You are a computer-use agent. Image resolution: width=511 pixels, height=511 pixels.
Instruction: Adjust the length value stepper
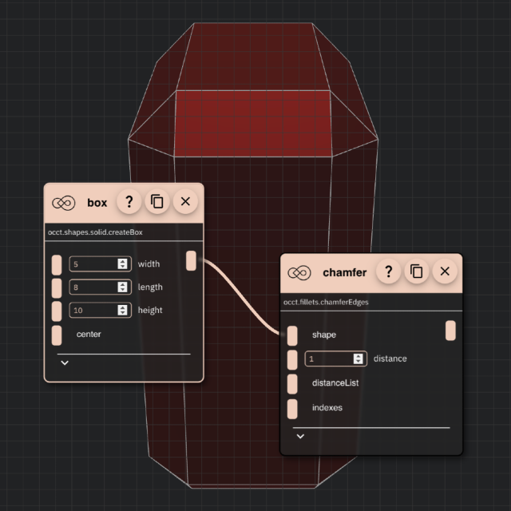click(x=122, y=287)
